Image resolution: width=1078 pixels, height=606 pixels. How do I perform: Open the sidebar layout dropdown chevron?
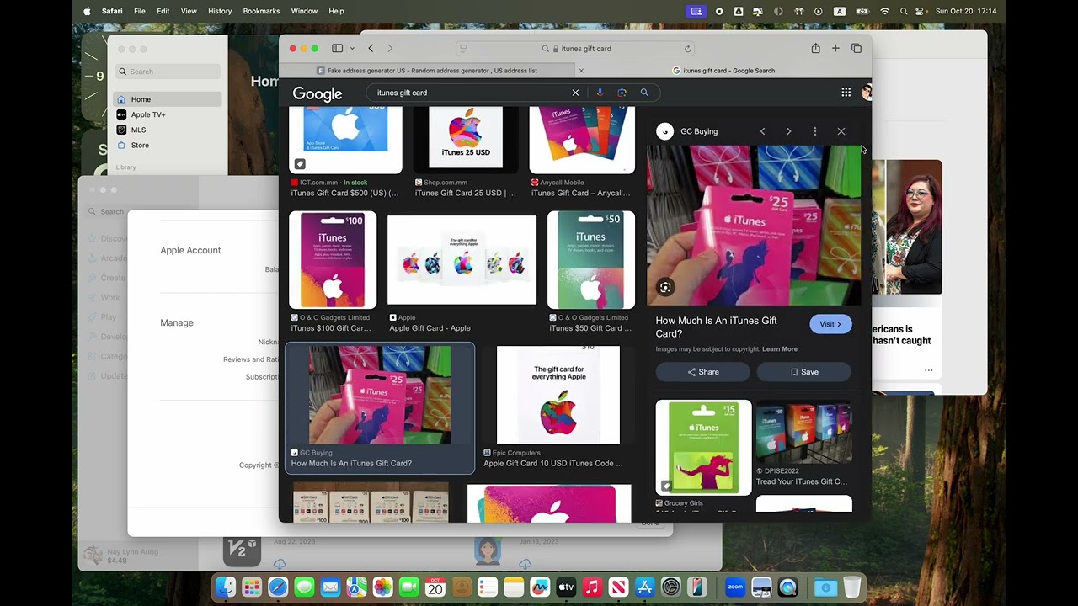(352, 49)
